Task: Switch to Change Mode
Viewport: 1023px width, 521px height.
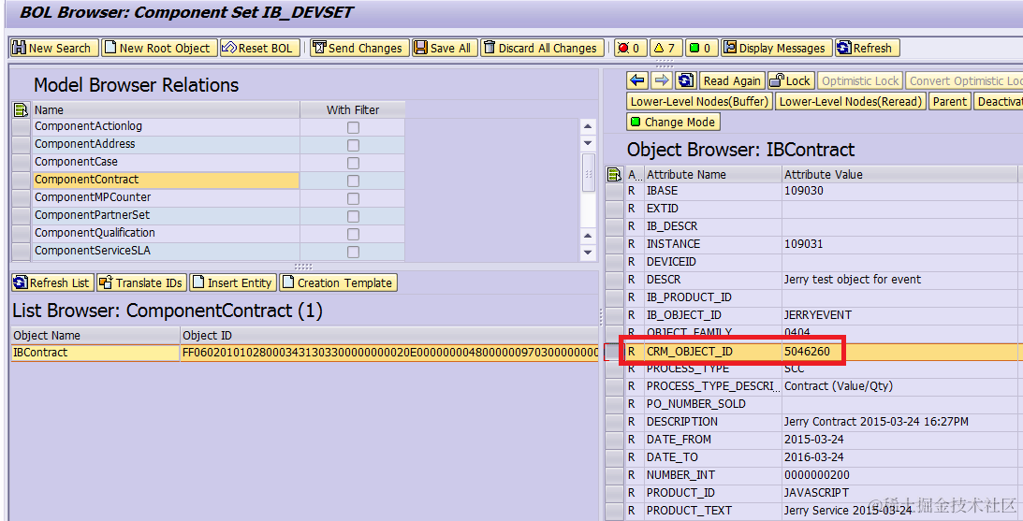Action: [x=673, y=122]
